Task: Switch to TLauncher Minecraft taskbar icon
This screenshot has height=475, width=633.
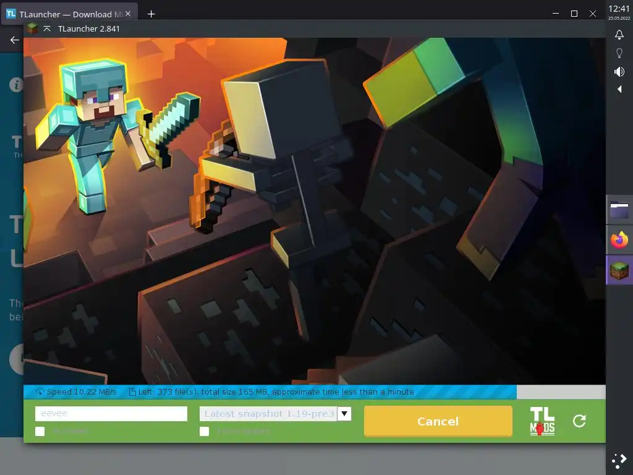Action: tap(619, 270)
